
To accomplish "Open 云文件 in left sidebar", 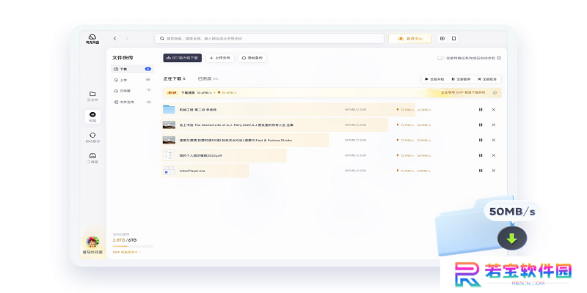I will point(92,96).
